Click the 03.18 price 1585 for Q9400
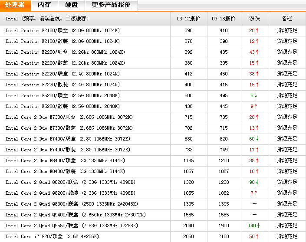The height and width of the screenshot is (242, 306). pos(224,215)
